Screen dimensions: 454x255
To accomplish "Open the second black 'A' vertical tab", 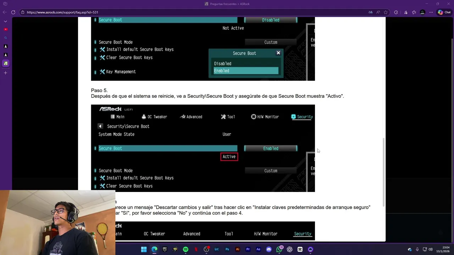I will (x=5, y=55).
